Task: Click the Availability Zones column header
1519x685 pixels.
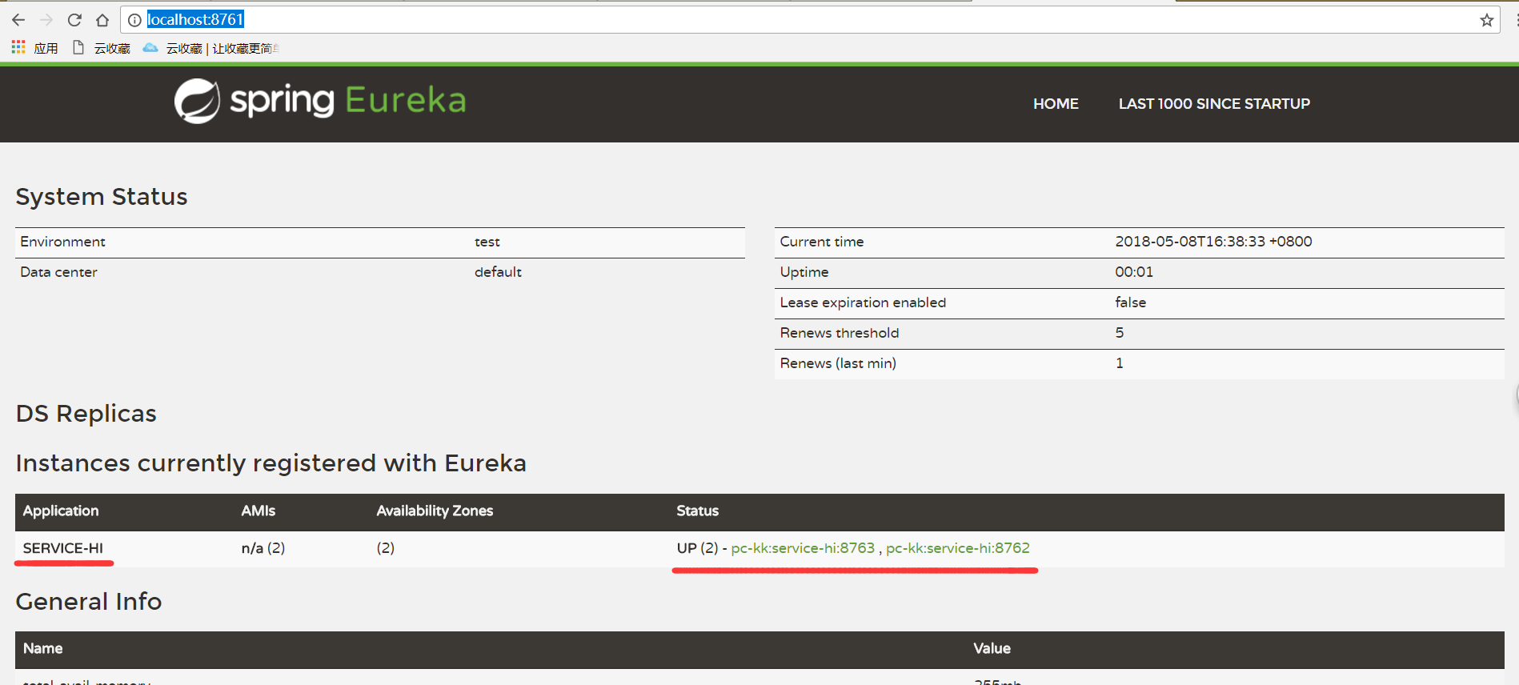Action: tap(435, 511)
